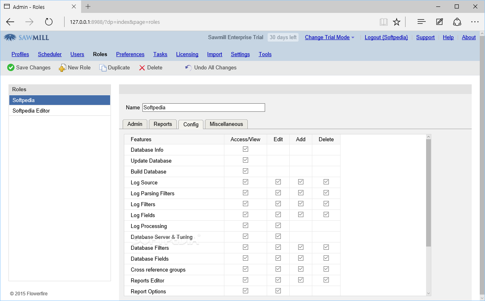Image resolution: width=485 pixels, height=301 pixels.
Task: Toggle Database Info Access/View checkbox
Action: coord(245,149)
